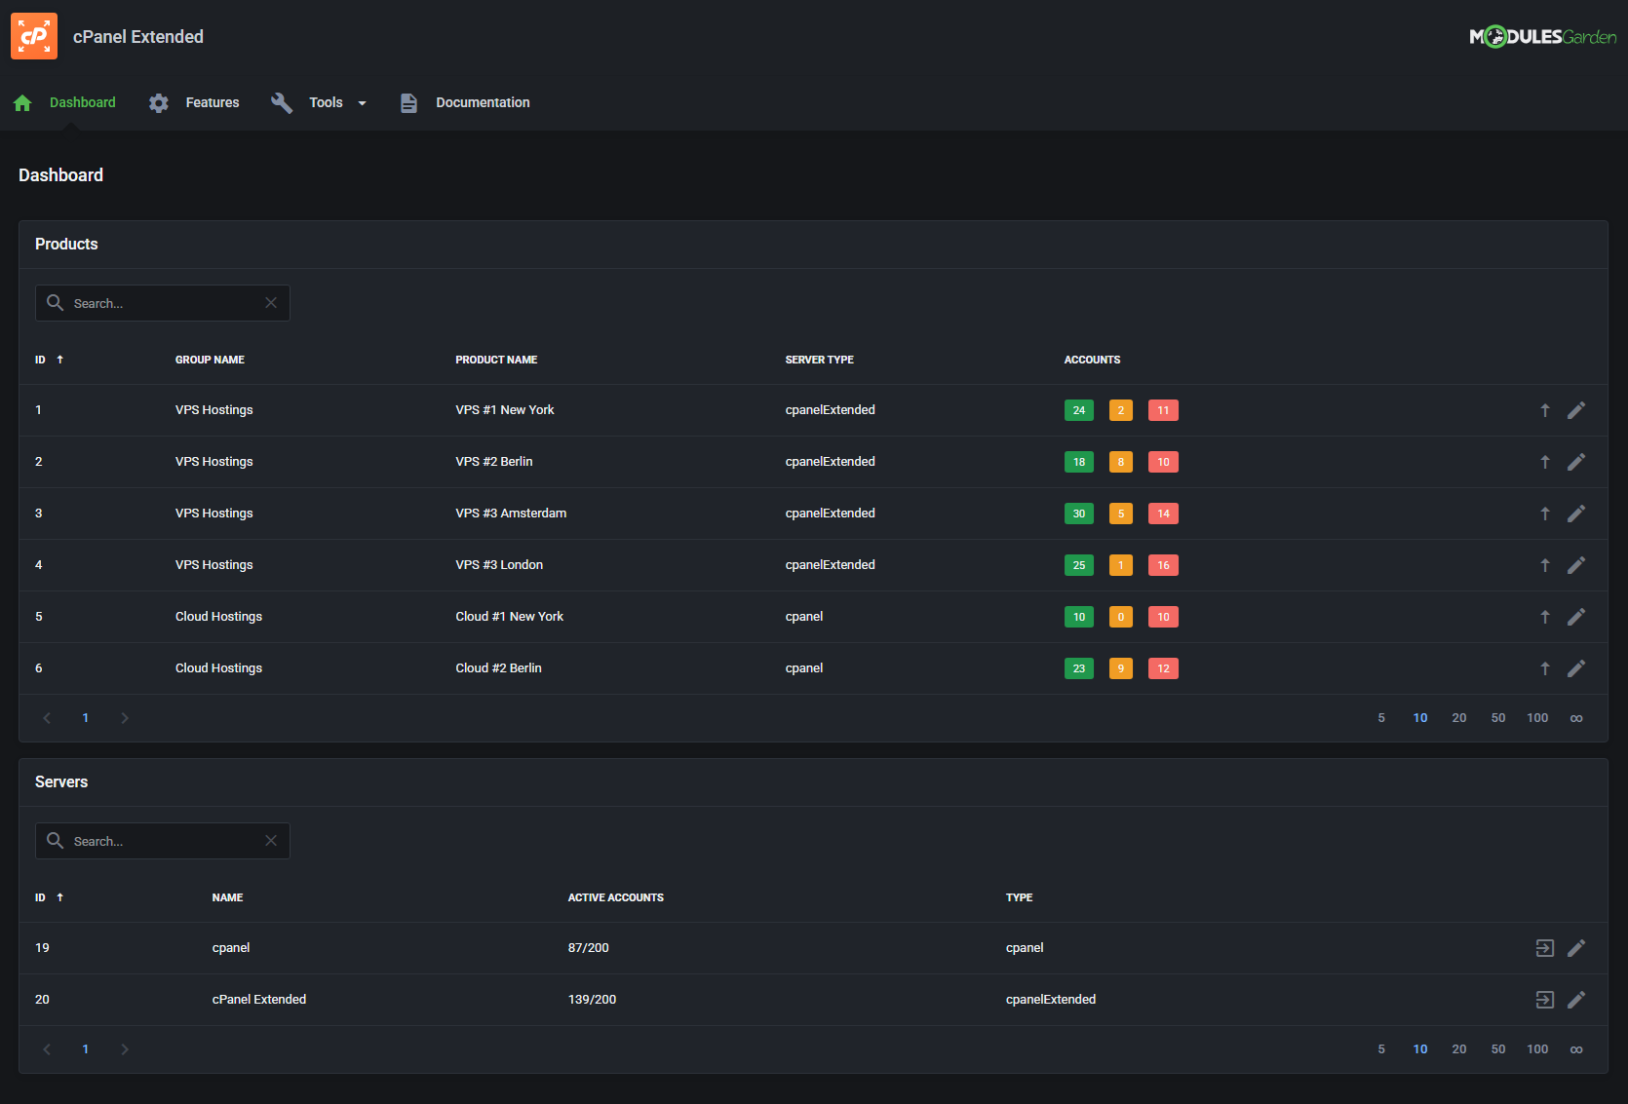Go to previous Products page
Image resolution: width=1628 pixels, height=1104 pixels.
47,718
